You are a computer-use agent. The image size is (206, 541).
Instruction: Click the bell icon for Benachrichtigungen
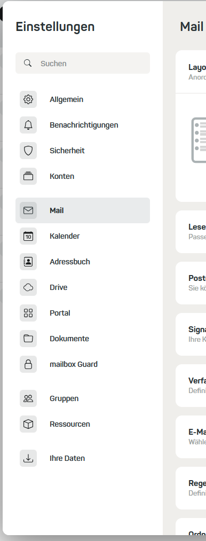pyautogui.click(x=28, y=125)
